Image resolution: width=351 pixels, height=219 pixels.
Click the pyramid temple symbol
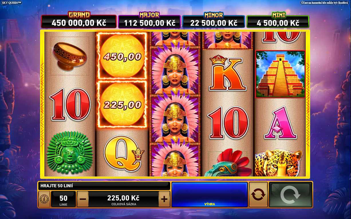pos(280,74)
